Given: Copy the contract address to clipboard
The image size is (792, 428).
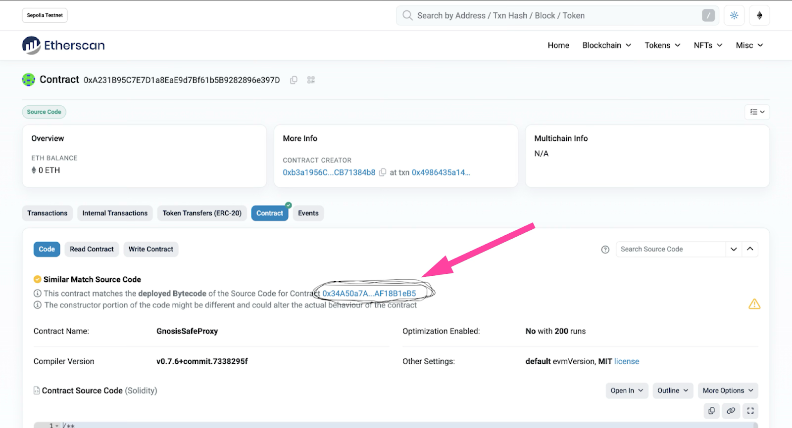Looking at the screenshot, I should click(x=294, y=80).
